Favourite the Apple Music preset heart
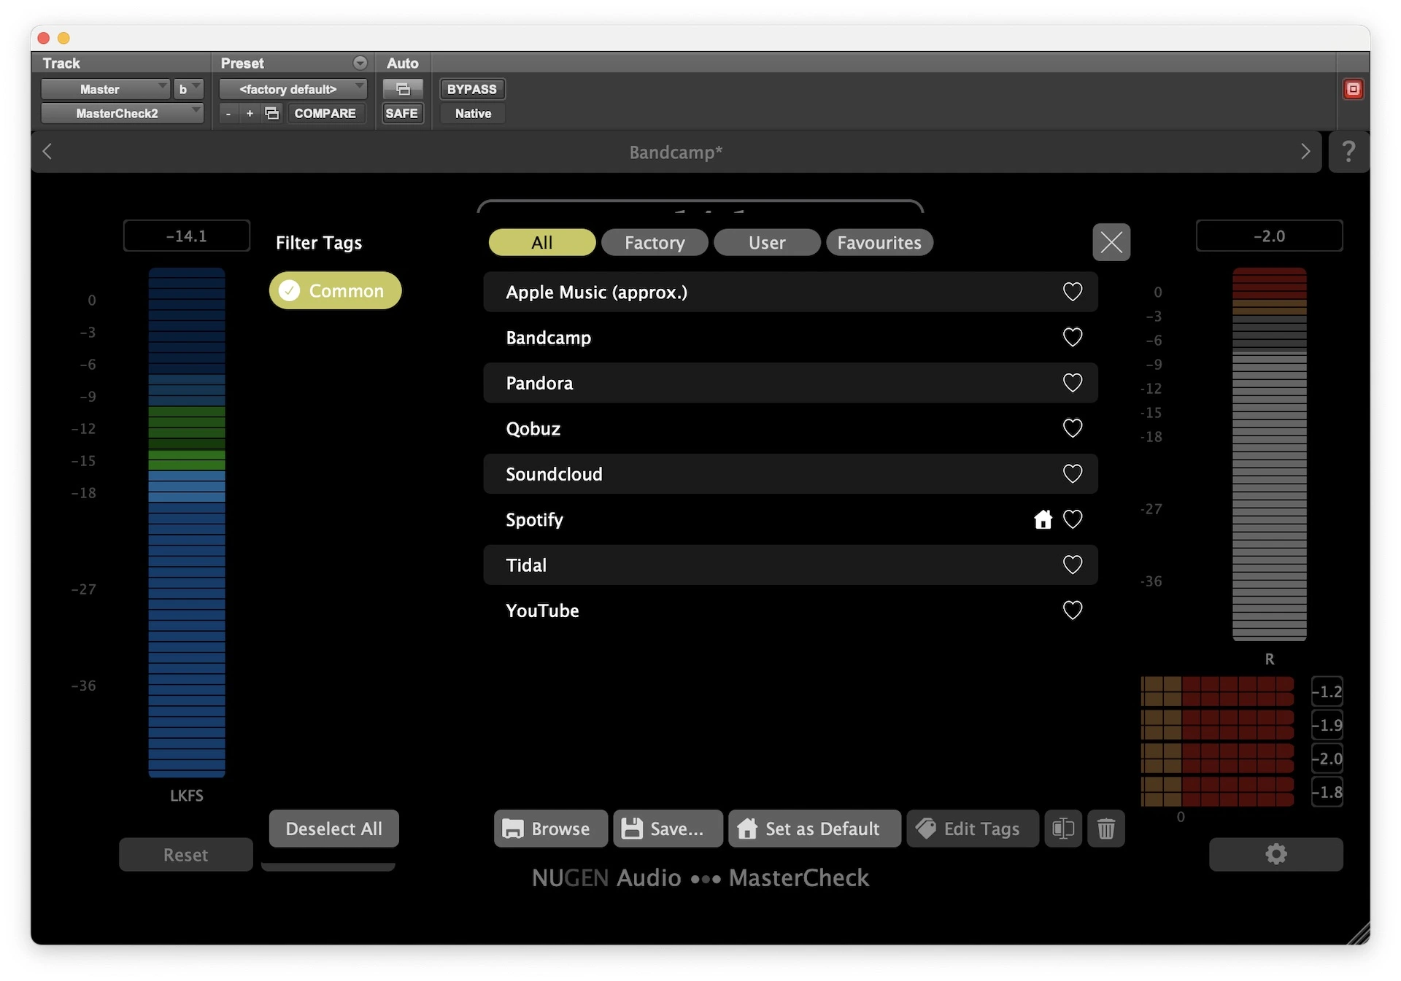Viewport: 1401px width, 981px height. pos(1072,292)
